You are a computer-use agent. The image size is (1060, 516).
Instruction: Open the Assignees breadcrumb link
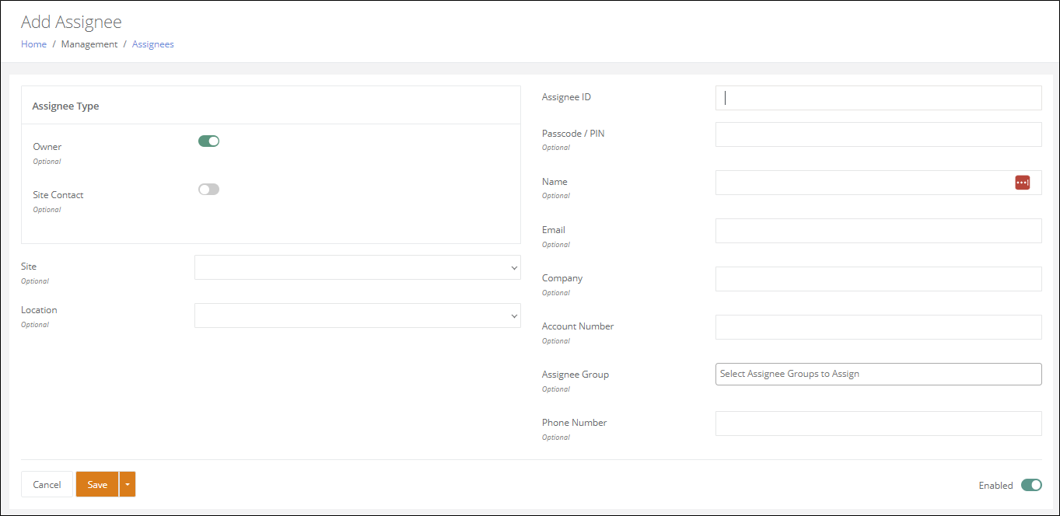pos(153,44)
